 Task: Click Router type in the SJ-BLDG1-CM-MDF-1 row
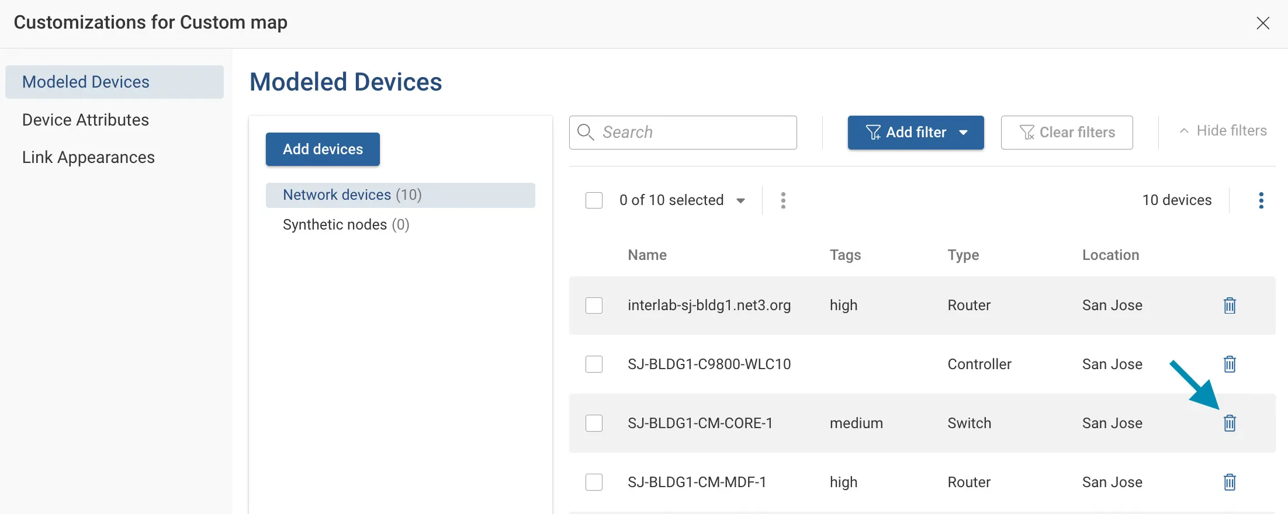(969, 482)
